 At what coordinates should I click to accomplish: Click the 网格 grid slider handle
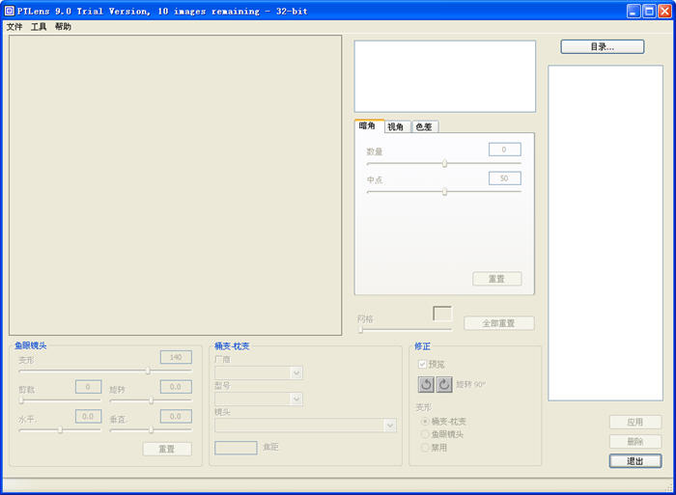361,330
